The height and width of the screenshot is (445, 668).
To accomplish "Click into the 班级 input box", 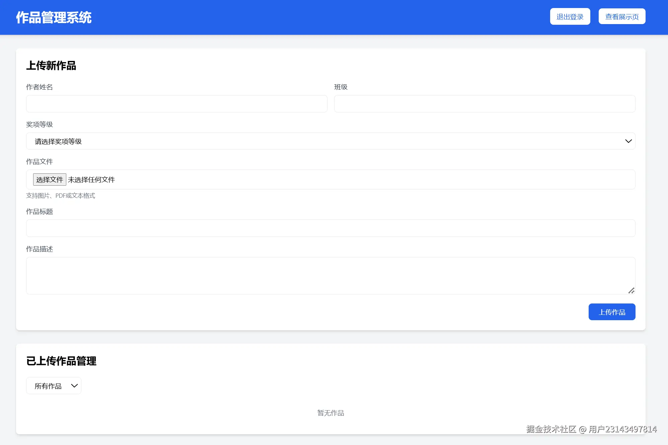I will [x=485, y=104].
